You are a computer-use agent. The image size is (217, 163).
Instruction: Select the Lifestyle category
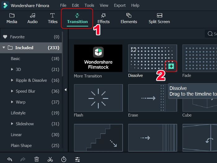pyautogui.click(x=31, y=113)
